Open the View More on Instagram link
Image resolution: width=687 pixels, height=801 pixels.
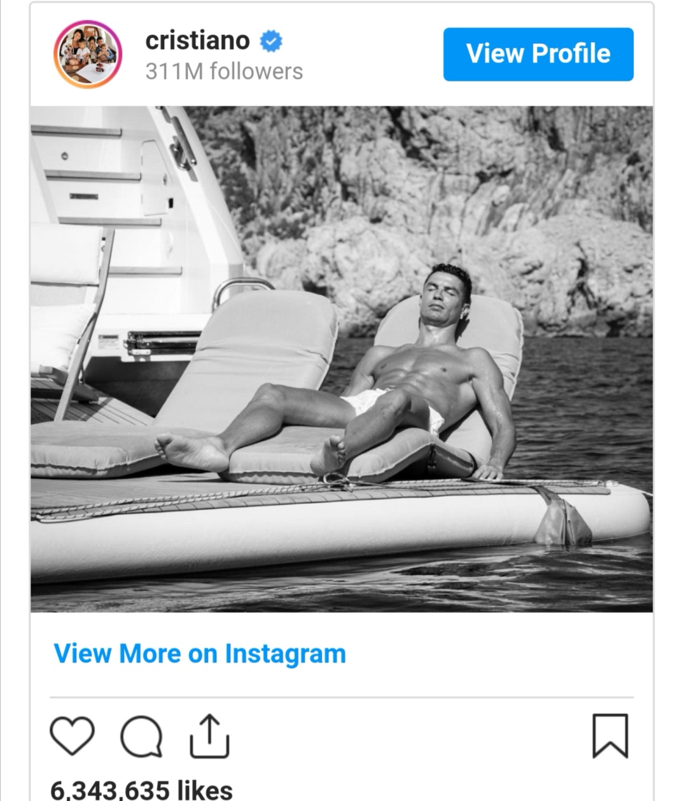pos(200,653)
